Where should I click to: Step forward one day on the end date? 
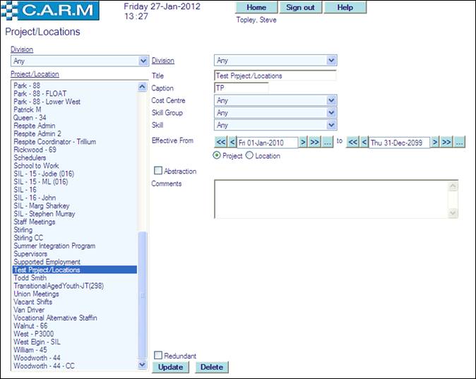[435, 142]
